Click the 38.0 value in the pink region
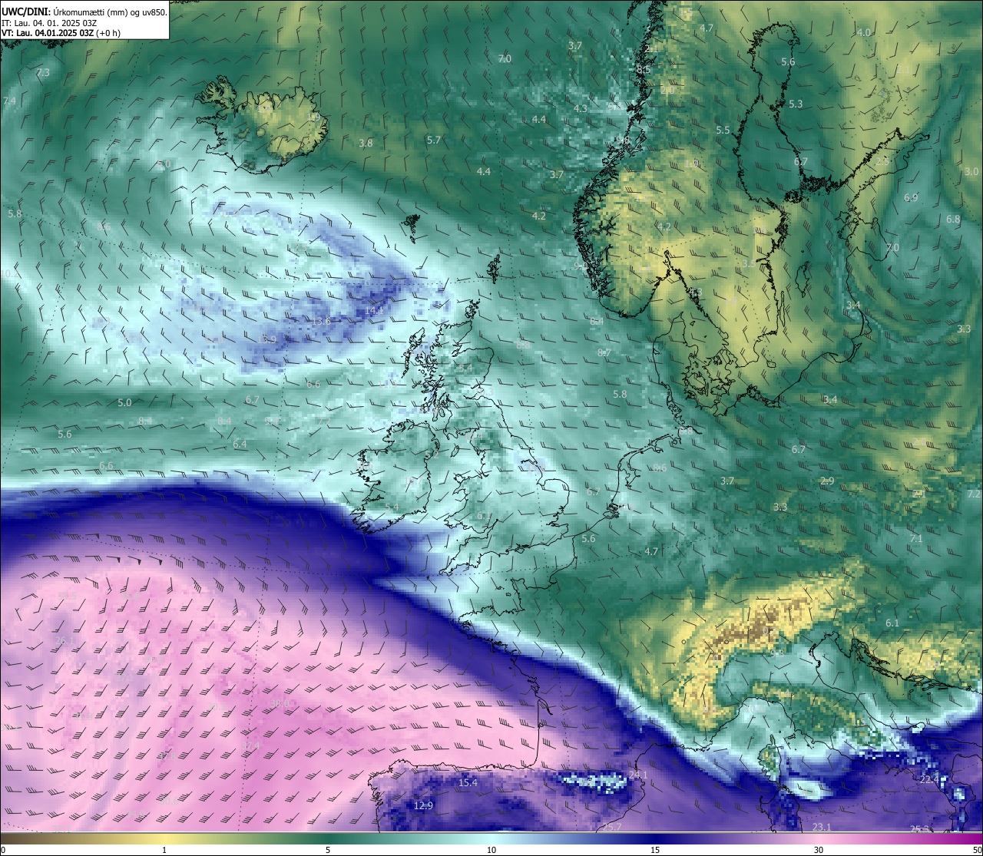The width and height of the screenshot is (983, 856). [x=280, y=703]
